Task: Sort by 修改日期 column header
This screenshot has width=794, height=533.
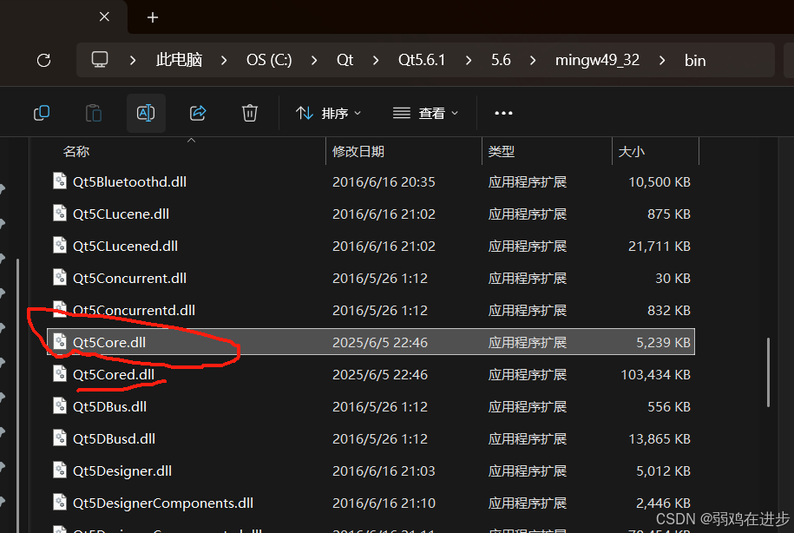Action: [358, 152]
